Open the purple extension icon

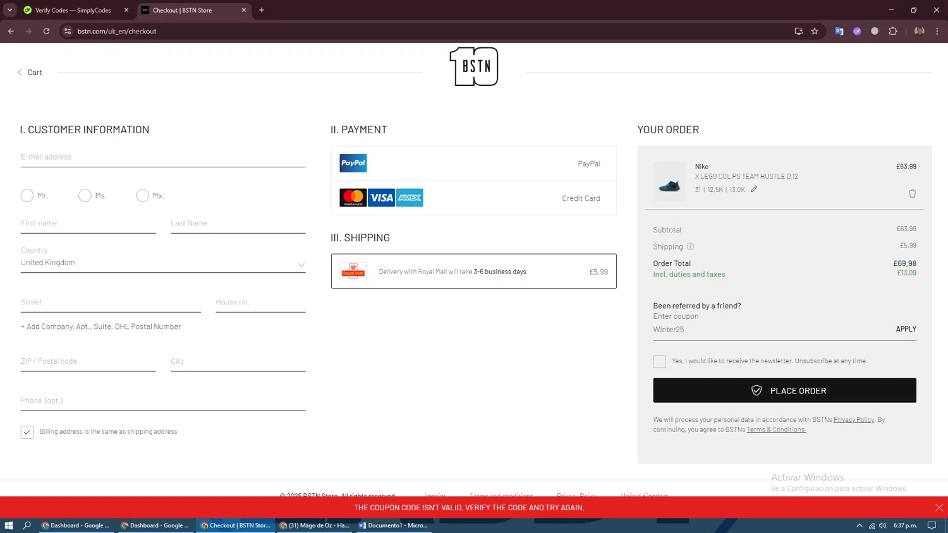pyautogui.click(x=857, y=31)
